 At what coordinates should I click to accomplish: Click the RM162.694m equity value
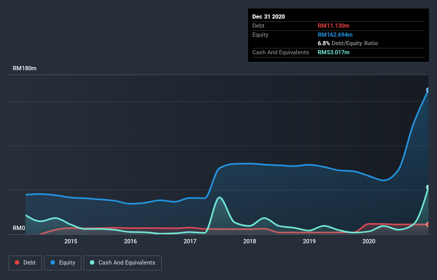[x=335, y=35]
